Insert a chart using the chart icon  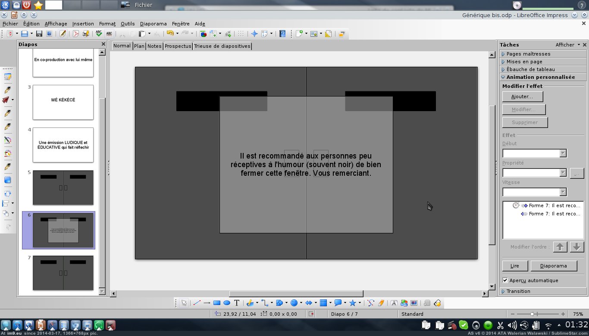[x=203, y=34]
